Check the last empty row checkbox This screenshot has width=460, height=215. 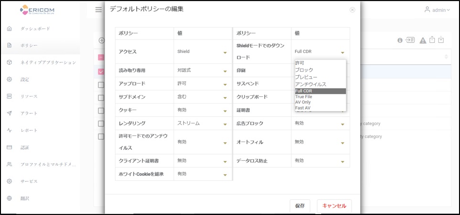pyautogui.click(x=101, y=136)
